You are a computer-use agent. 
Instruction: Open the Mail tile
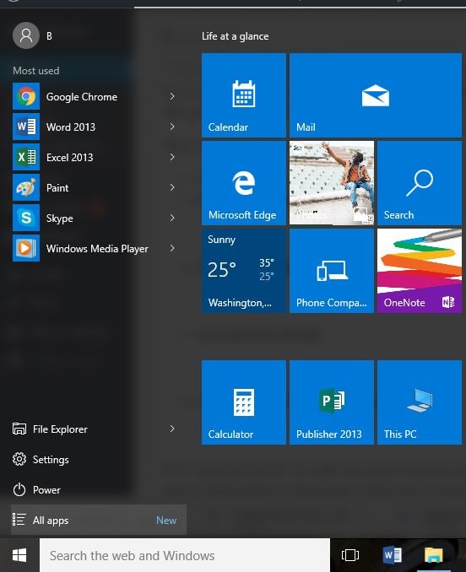click(376, 95)
